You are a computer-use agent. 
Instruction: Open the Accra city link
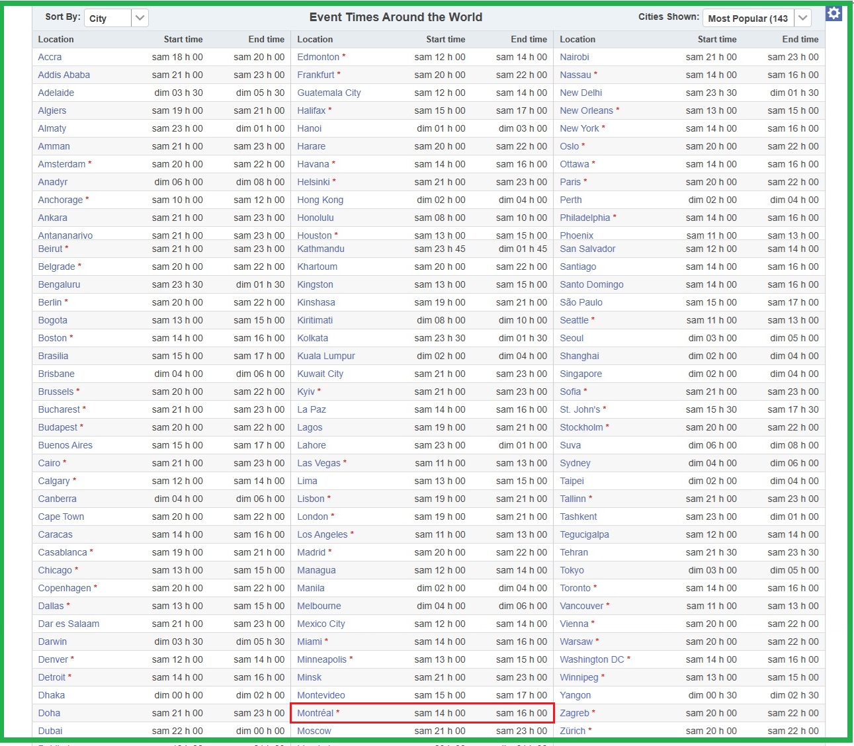(50, 57)
